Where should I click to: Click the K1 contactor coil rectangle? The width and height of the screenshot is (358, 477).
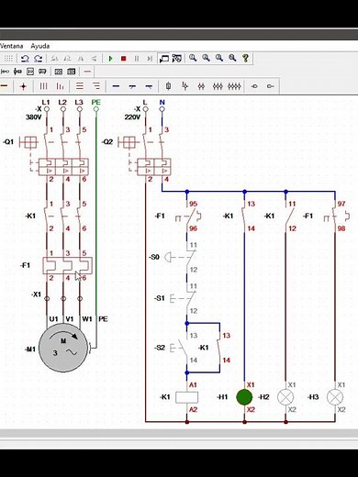186,397
